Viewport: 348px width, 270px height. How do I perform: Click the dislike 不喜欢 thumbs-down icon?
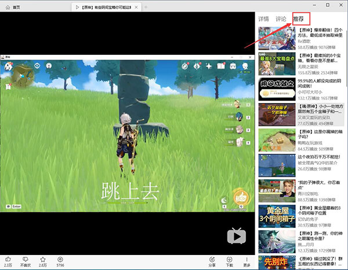click(25, 258)
